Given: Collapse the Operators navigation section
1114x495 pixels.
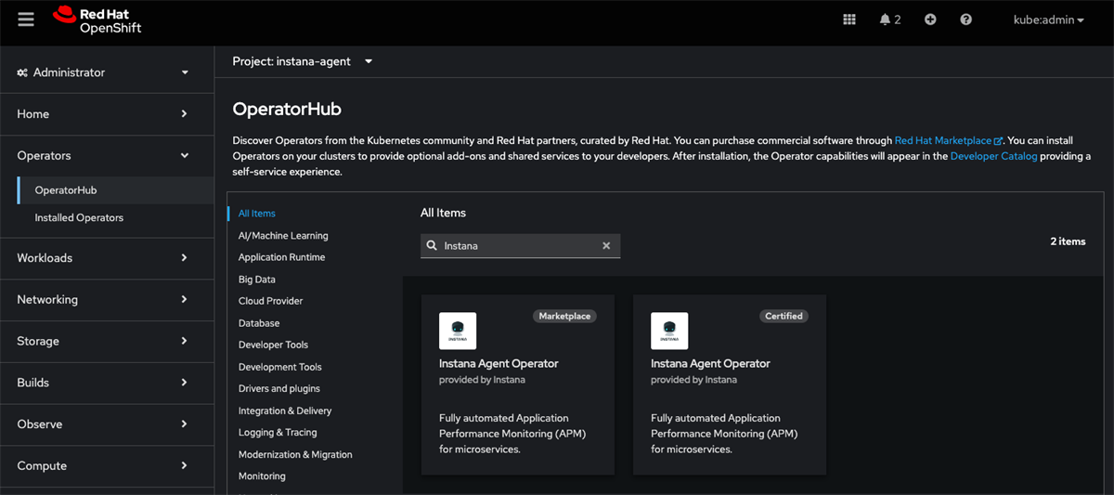Looking at the screenshot, I should pos(107,156).
